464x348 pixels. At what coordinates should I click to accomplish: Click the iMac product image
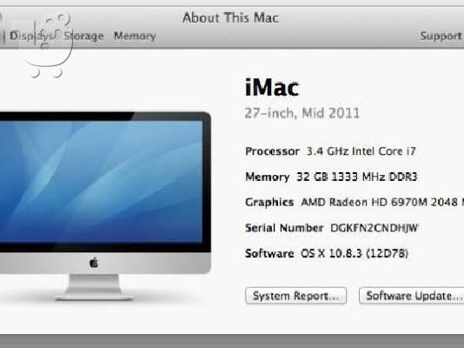[x=105, y=206]
